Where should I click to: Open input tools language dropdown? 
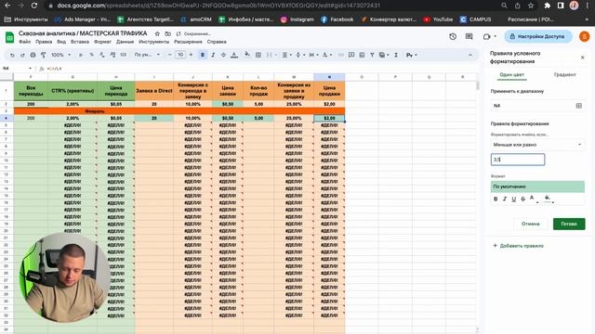(x=411, y=55)
